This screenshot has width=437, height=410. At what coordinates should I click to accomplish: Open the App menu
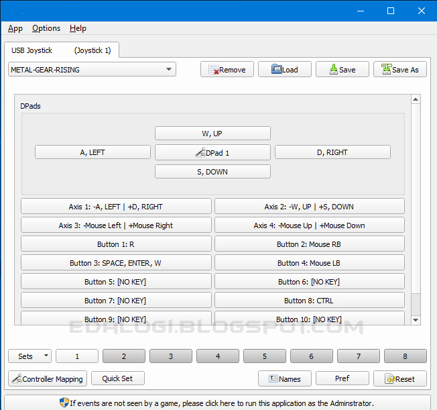pos(15,28)
